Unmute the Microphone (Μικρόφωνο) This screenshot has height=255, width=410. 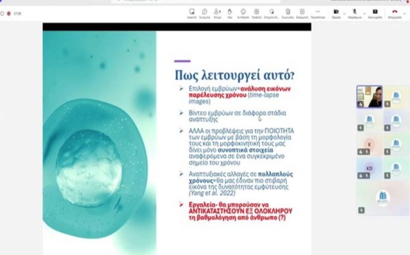[x=355, y=13]
